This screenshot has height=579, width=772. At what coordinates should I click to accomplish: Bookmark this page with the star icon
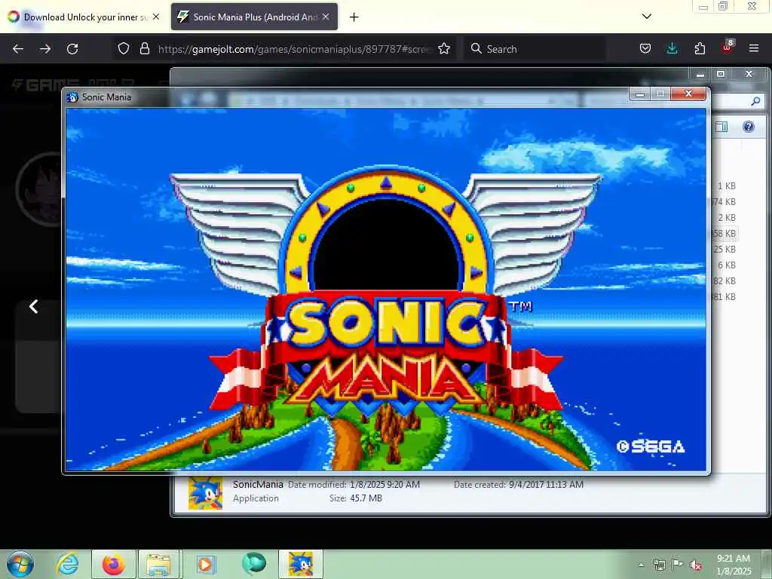[444, 48]
